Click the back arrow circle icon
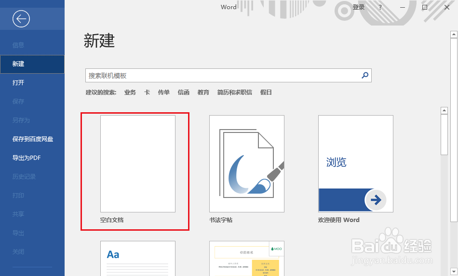This screenshot has width=458, height=276. click(x=21, y=19)
